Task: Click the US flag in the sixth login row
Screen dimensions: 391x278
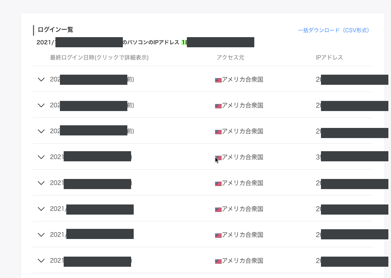Action: [x=218, y=209]
